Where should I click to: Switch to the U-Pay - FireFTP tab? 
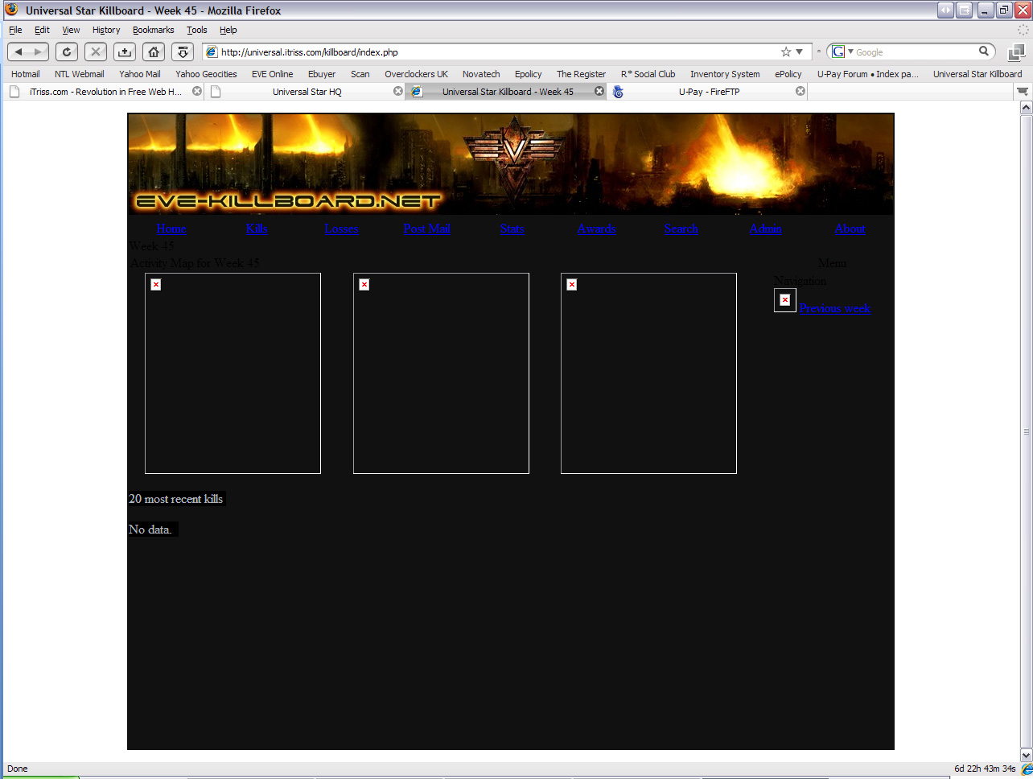click(x=709, y=91)
